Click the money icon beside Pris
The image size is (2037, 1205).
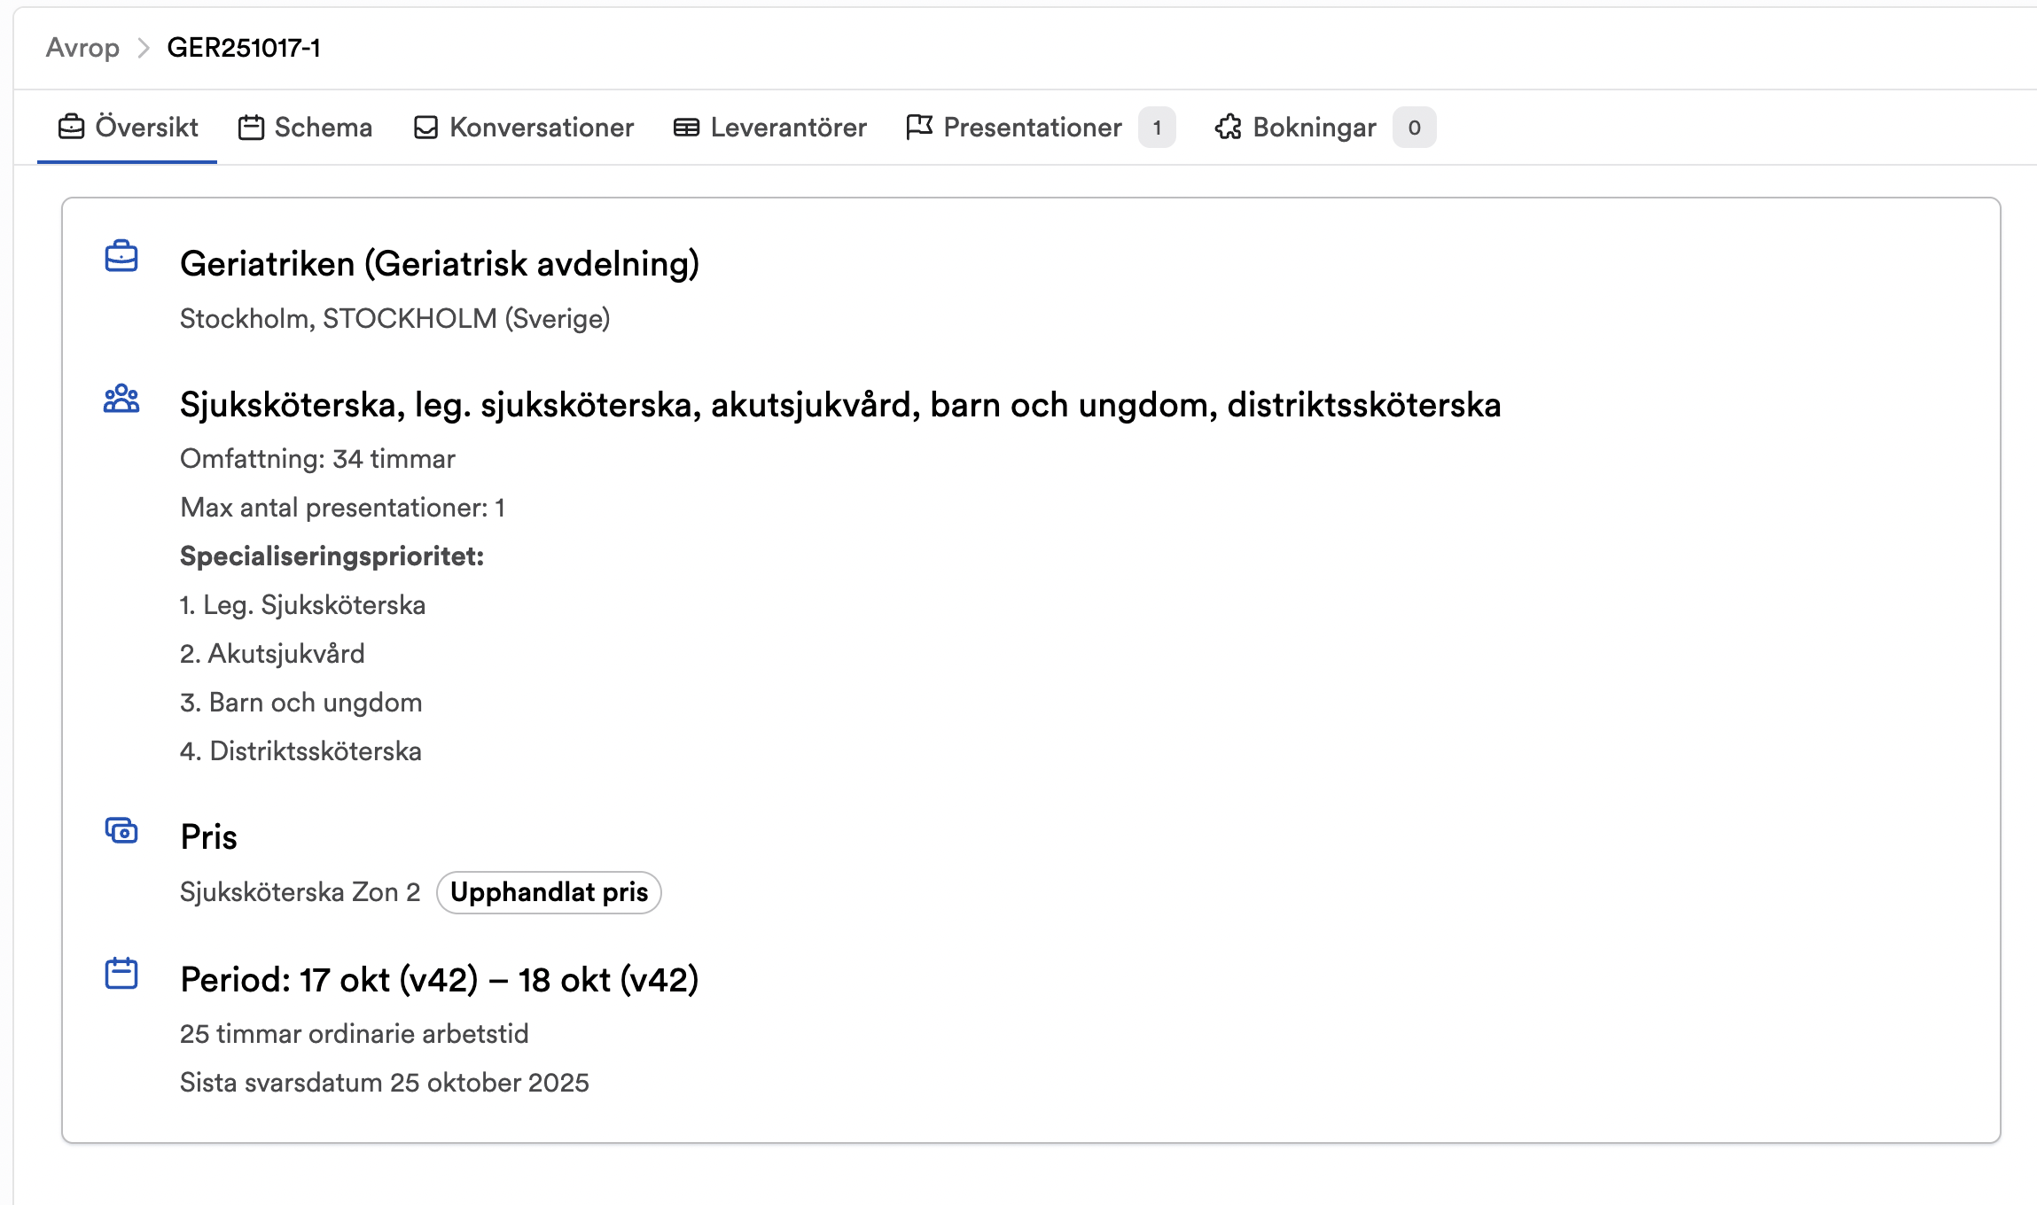[x=121, y=830]
